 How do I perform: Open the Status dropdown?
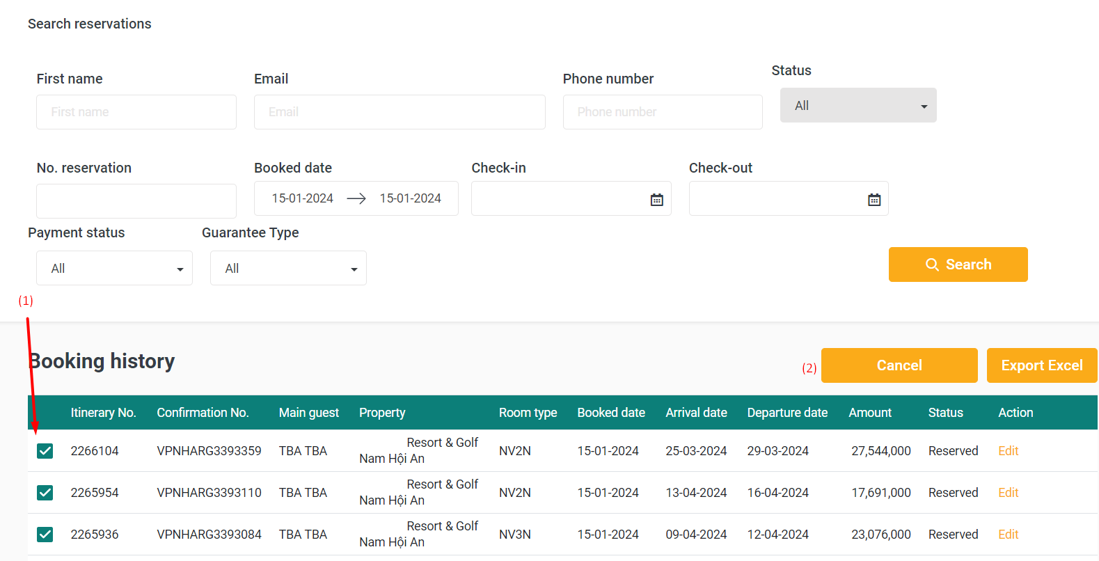pos(857,105)
